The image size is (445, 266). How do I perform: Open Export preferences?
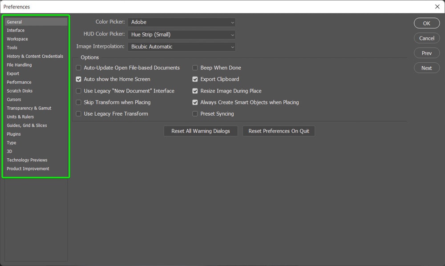[x=36, y=73]
